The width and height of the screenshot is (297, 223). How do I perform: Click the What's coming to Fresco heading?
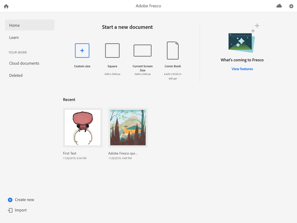tap(242, 60)
